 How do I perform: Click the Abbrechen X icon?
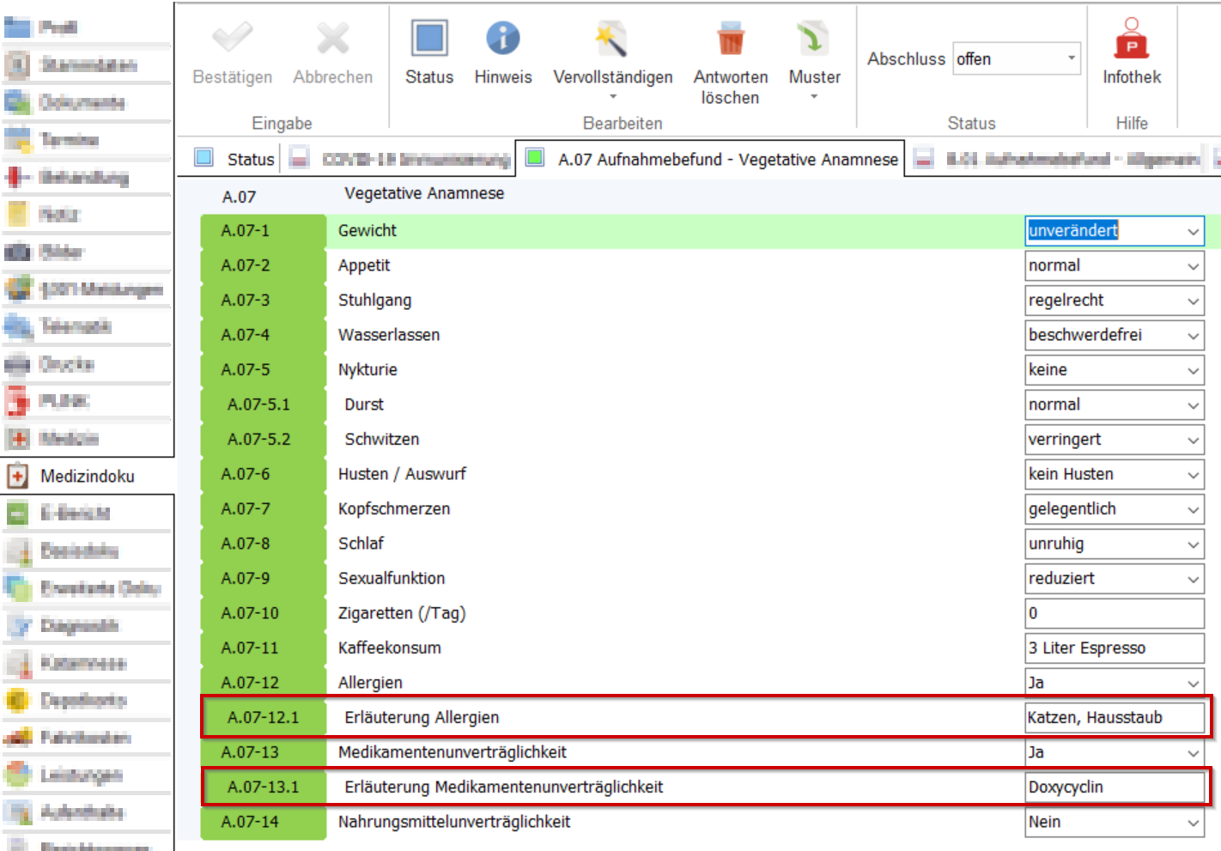332,40
